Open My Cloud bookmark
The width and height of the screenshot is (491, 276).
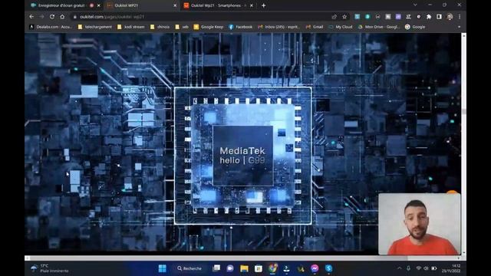[341, 27]
